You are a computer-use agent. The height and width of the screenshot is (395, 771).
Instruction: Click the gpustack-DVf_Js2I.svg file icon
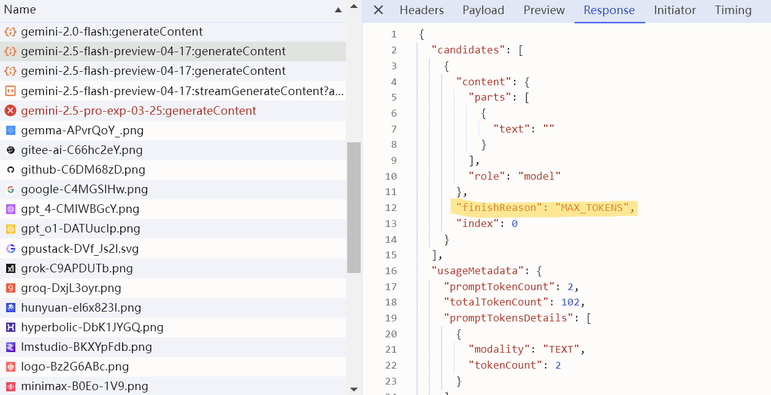tap(10, 249)
